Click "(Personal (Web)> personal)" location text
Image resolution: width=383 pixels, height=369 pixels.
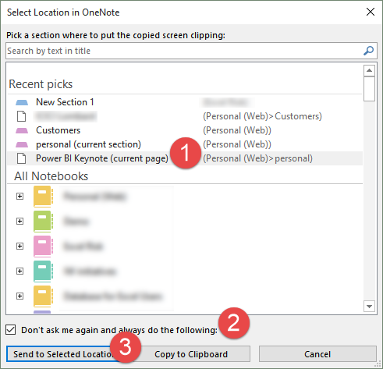pos(257,158)
